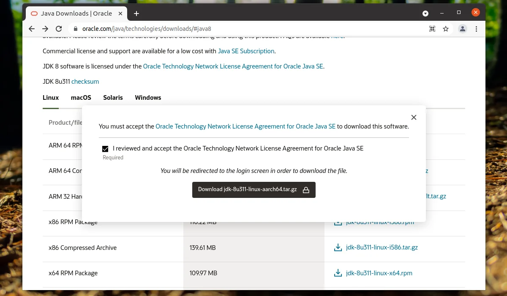Switch to the Solaris tab

coord(113,98)
